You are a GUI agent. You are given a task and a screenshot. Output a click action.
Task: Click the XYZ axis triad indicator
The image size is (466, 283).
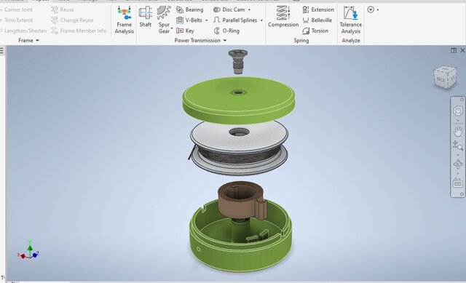[28, 250]
